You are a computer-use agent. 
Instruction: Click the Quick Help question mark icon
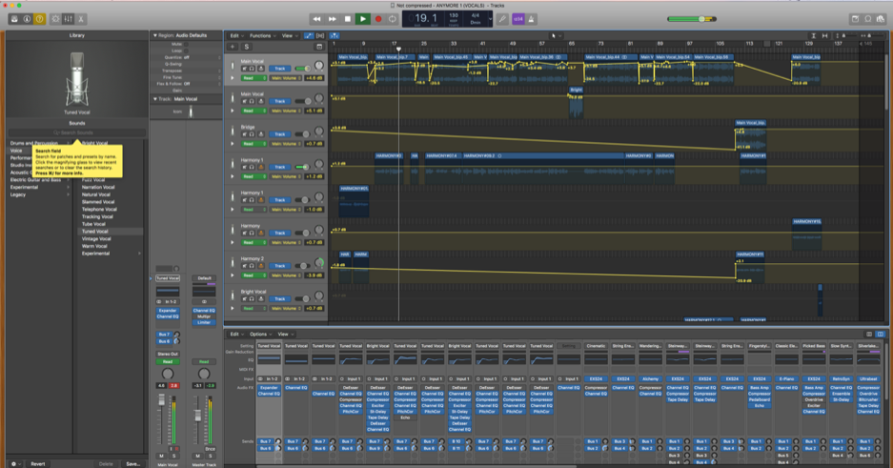(39, 19)
